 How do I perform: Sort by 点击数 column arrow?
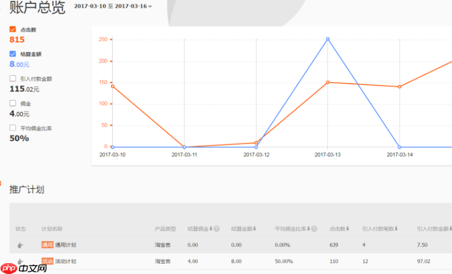pyautogui.click(x=348, y=229)
